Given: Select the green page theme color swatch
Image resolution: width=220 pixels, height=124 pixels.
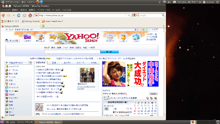Looking at the screenshot, I should [x=144, y=30].
